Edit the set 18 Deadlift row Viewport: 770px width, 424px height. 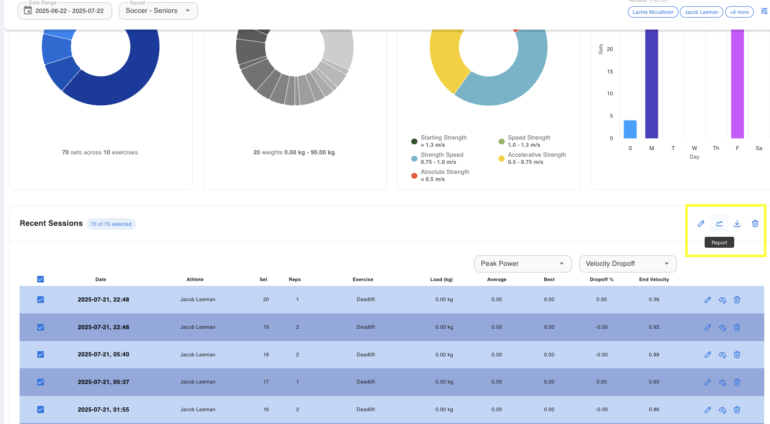[x=708, y=354]
